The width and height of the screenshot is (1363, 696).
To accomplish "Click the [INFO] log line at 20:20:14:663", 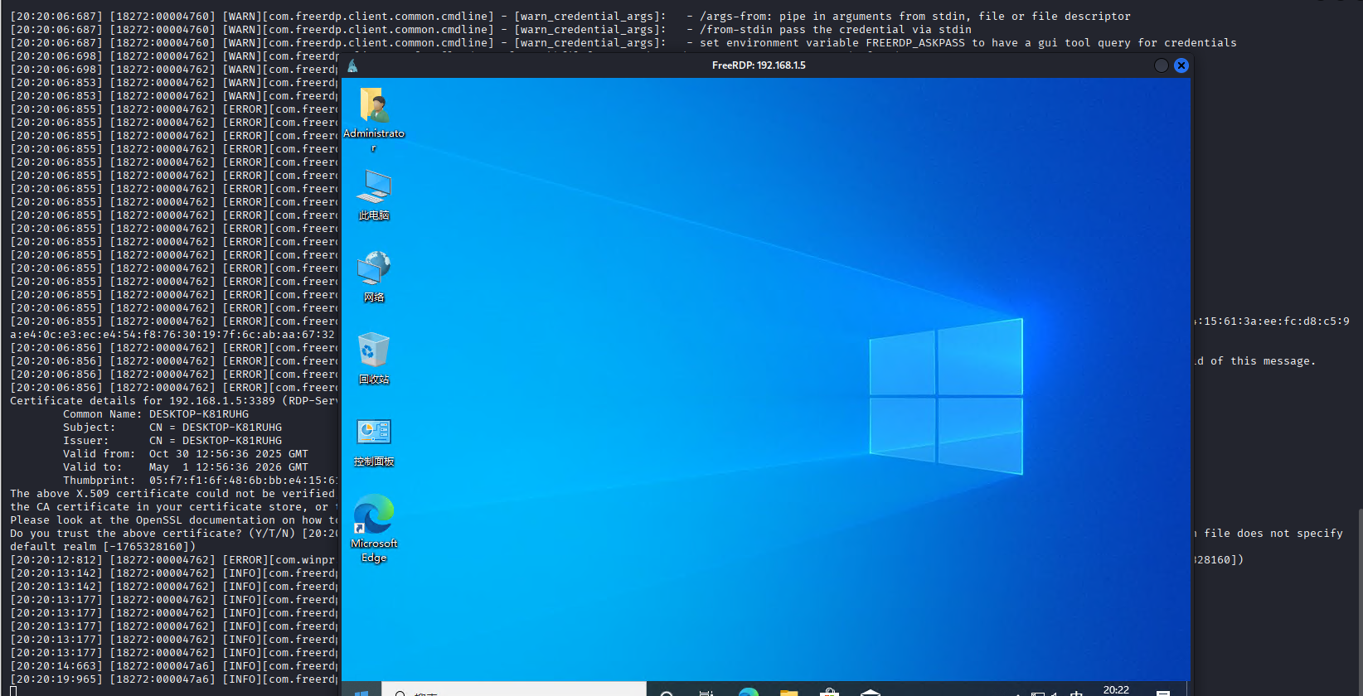I will click(x=174, y=665).
